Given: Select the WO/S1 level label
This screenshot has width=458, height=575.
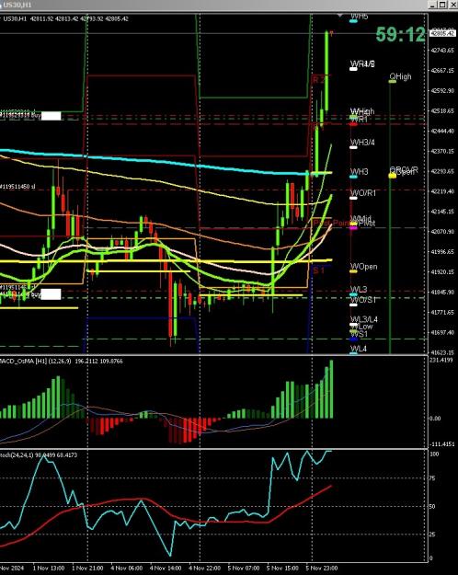Looking at the screenshot, I should 363,300.
